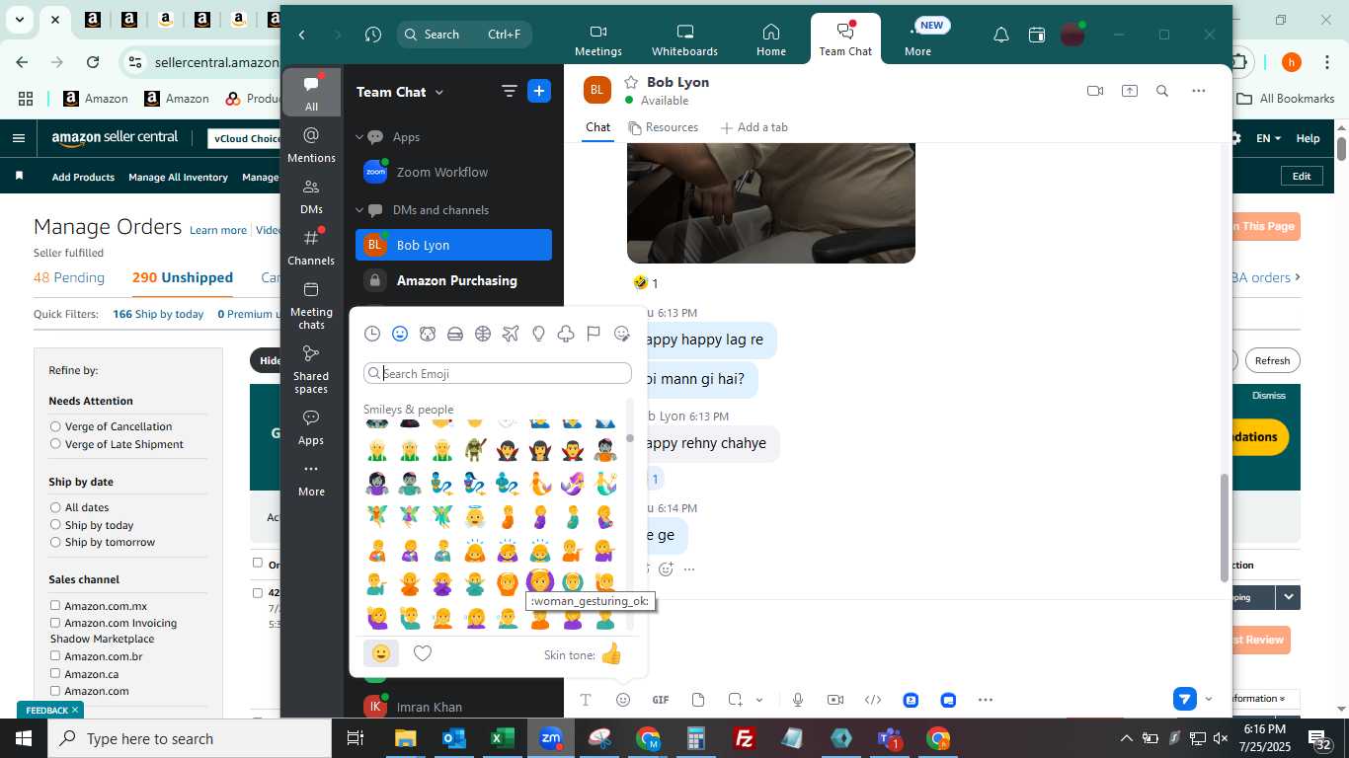Image resolution: width=1349 pixels, height=758 pixels.
Task: Open flags emoji category
Action: [594, 334]
